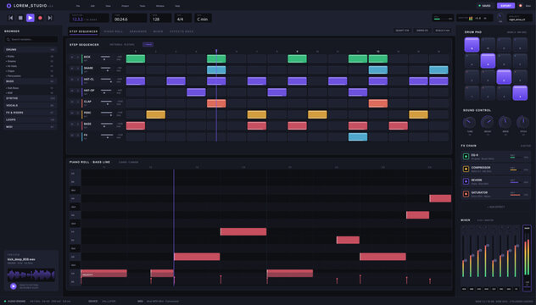This screenshot has width=536, height=305.
Task: Toggle the Reverb effect power icon
Action: coord(466,181)
